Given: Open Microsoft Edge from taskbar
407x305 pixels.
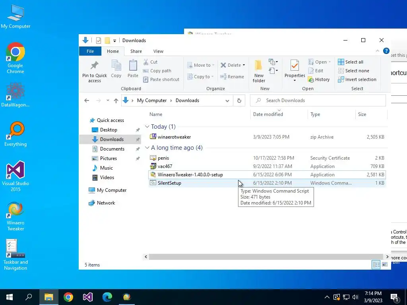Looking at the screenshot, I should 107,297.
